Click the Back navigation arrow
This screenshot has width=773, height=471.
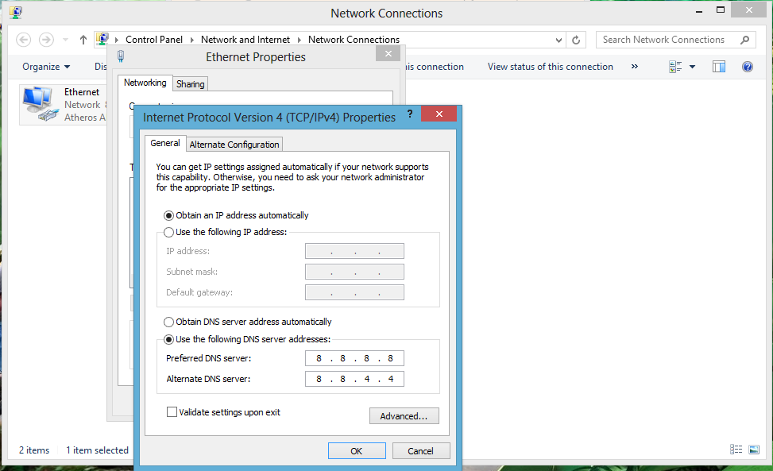click(x=24, y=40)
